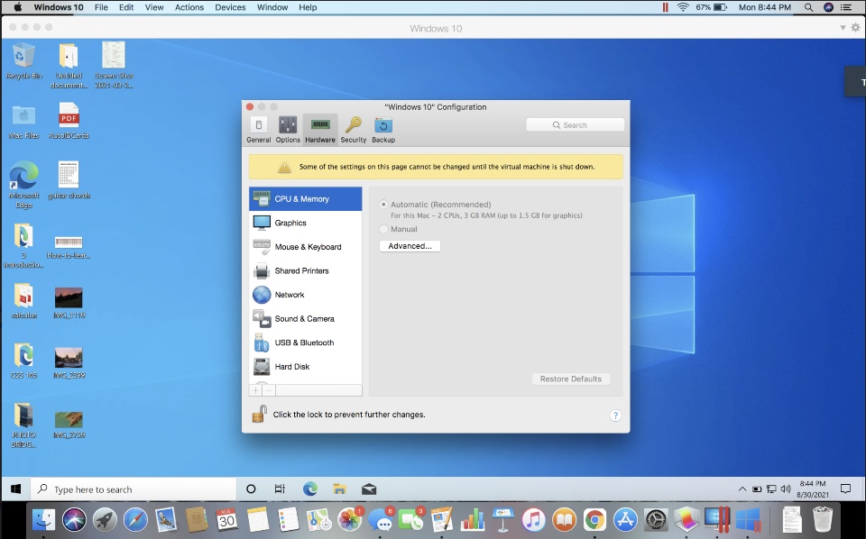The height and width of the screenshot is (539, 866).
Task: Select CPU & Memory in hardware list
Action: pyautogui.click(x=306, y=198)
